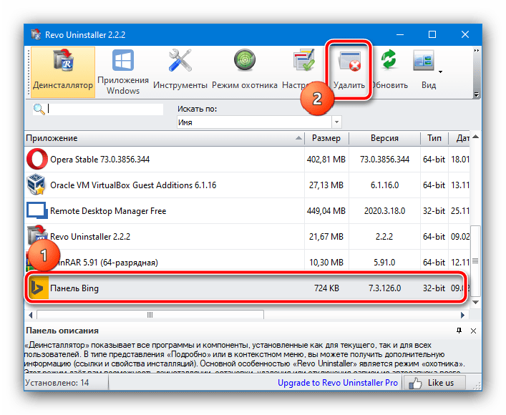Screen dimensions: 506x415
Task: Open Приложения Windows section
Action: tap(123, 72)
